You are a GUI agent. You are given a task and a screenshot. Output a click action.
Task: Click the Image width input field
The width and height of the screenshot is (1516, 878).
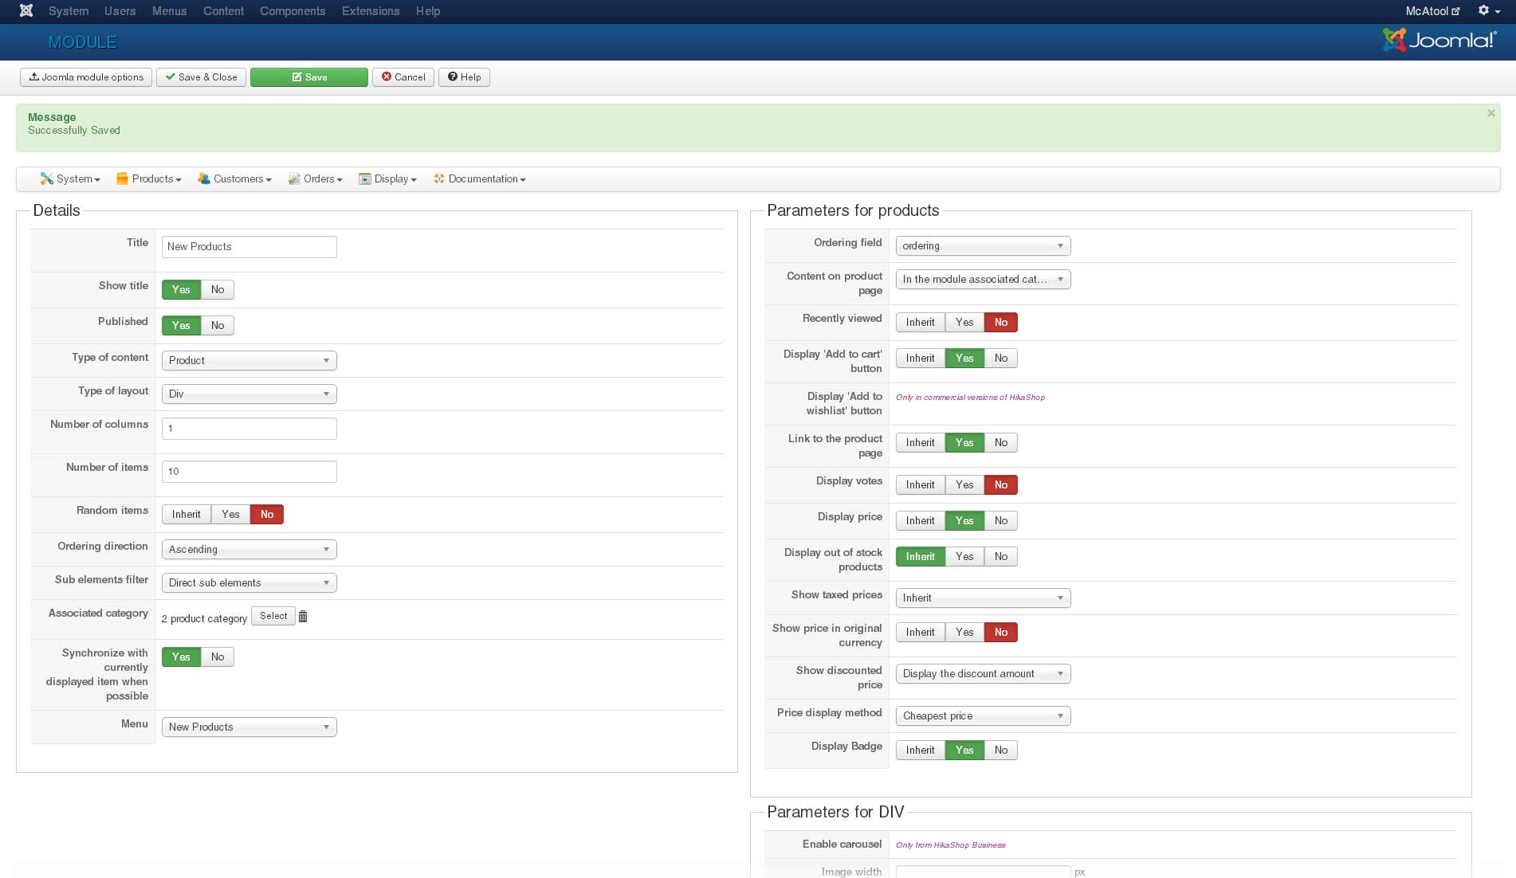tap(984, 872)
